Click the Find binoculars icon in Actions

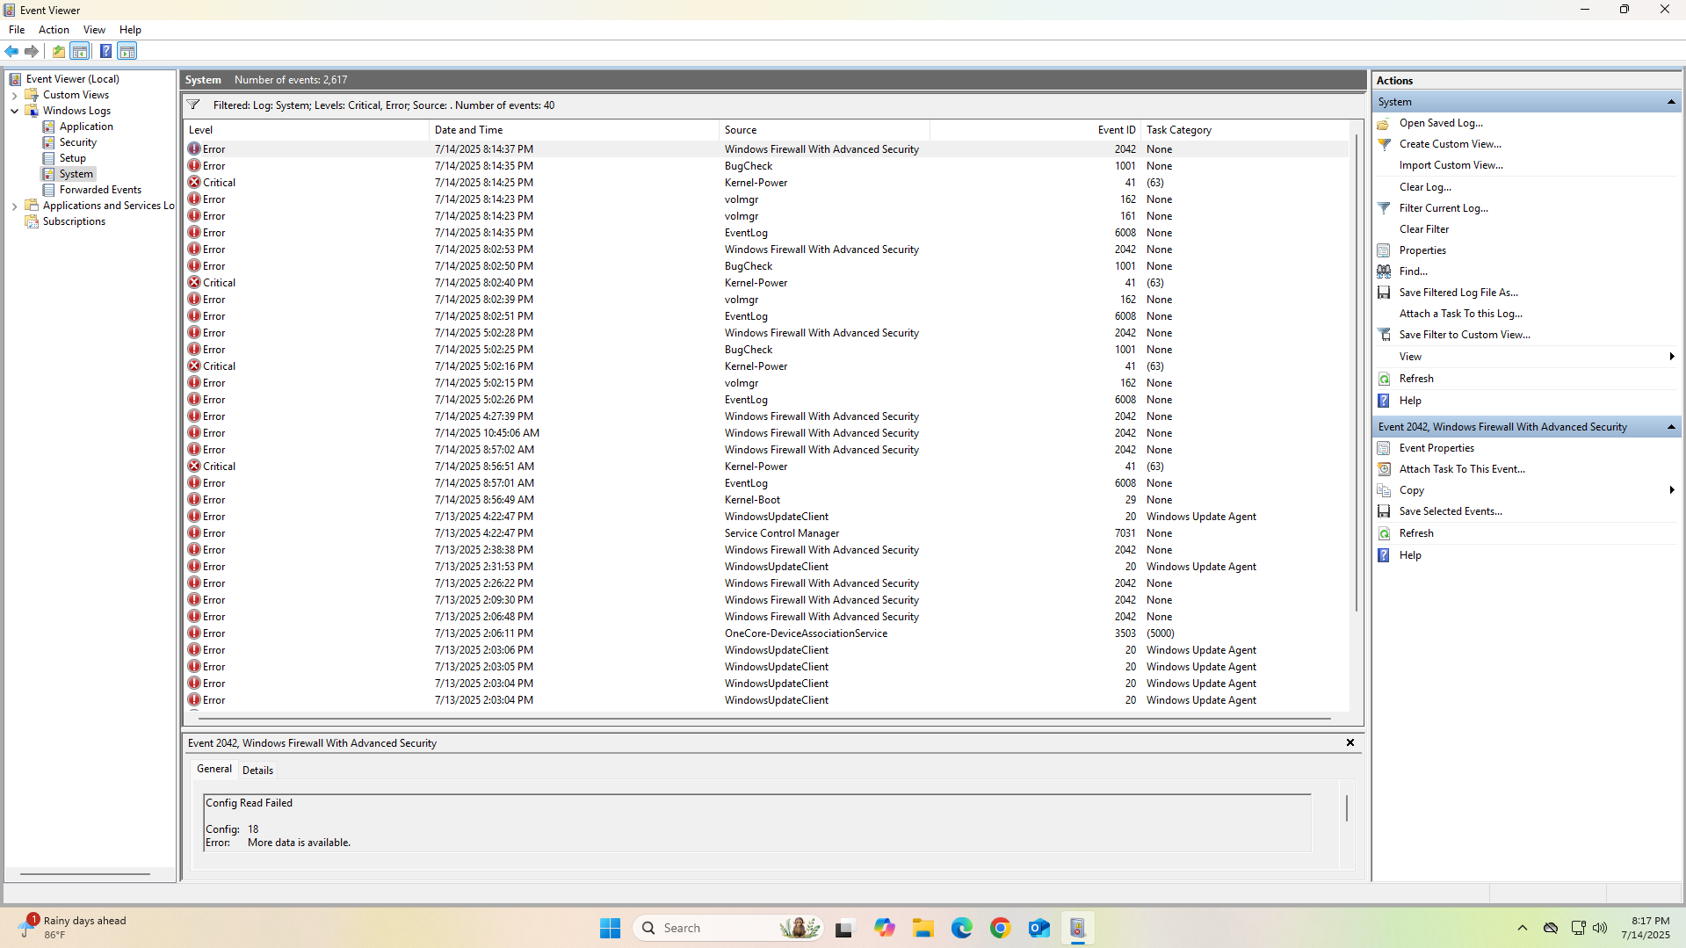[x=1384, y=271]
